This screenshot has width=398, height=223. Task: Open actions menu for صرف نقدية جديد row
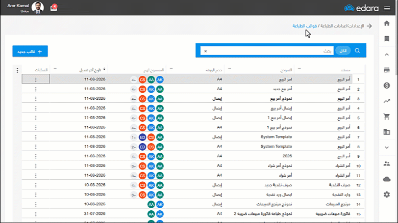(36, 185)
